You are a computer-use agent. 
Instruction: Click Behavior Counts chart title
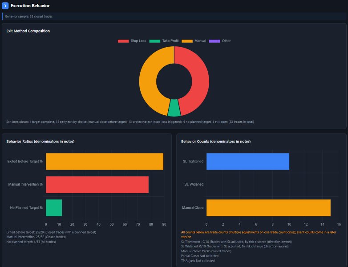pyautogui.click(x=216, y=142)
